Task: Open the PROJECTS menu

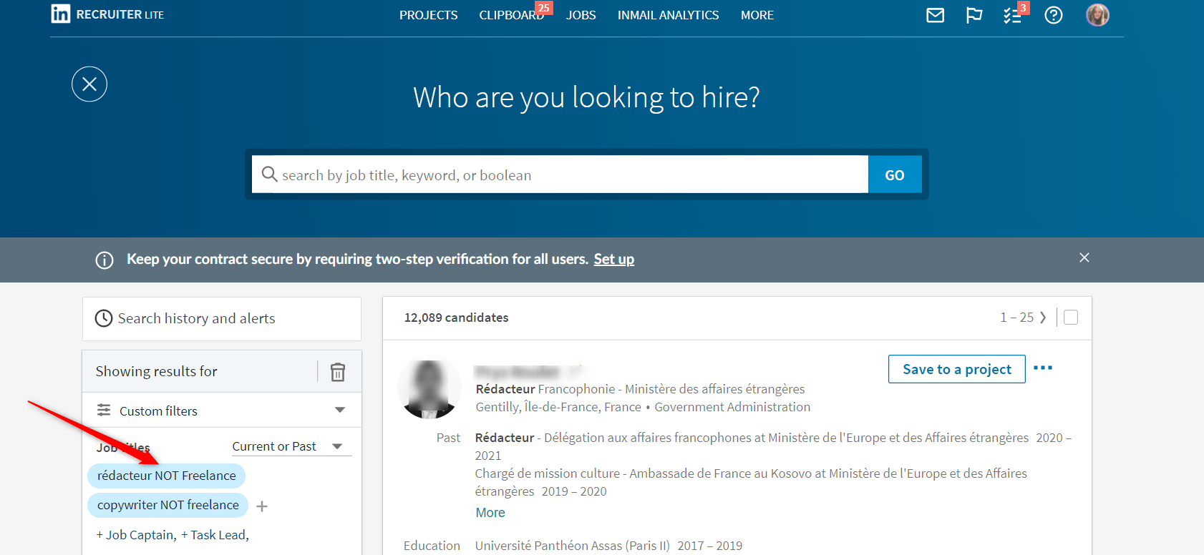Action: click(428, 15)
